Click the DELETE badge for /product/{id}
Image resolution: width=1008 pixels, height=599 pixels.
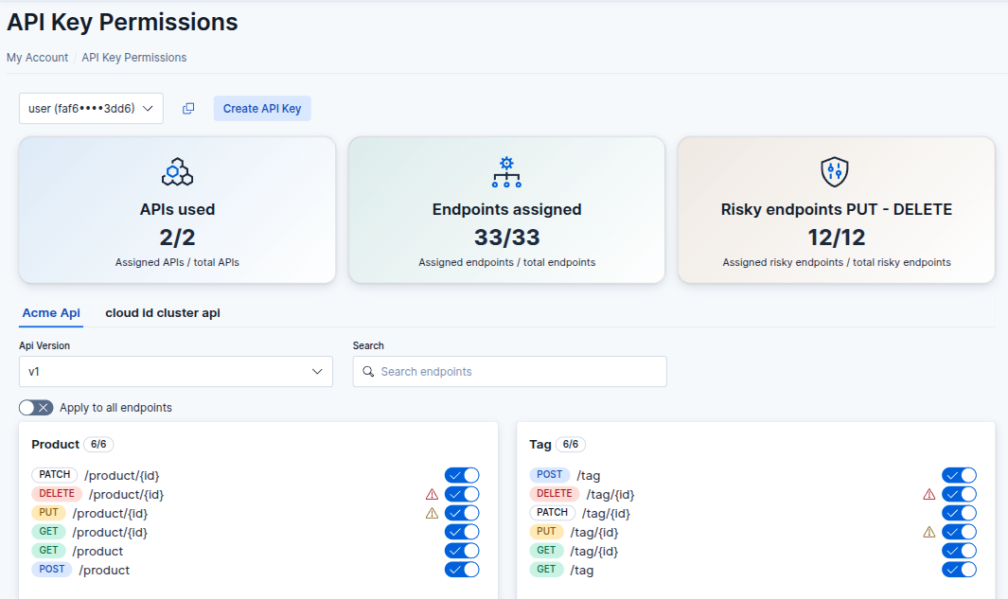pyautogui.click(x=57, y=494)
